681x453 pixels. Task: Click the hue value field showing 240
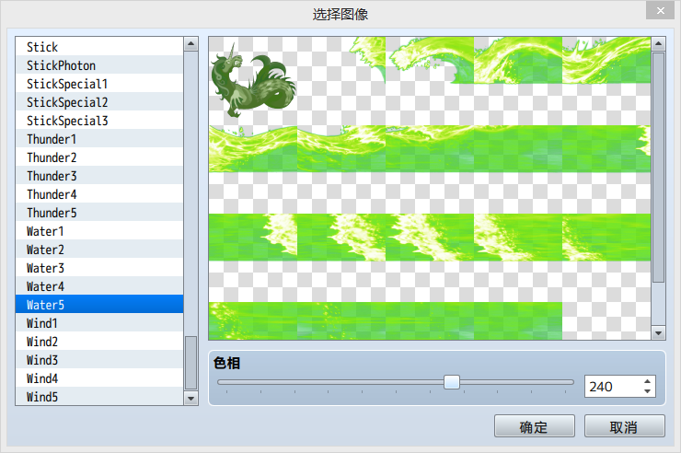click(x=612, y=387)
